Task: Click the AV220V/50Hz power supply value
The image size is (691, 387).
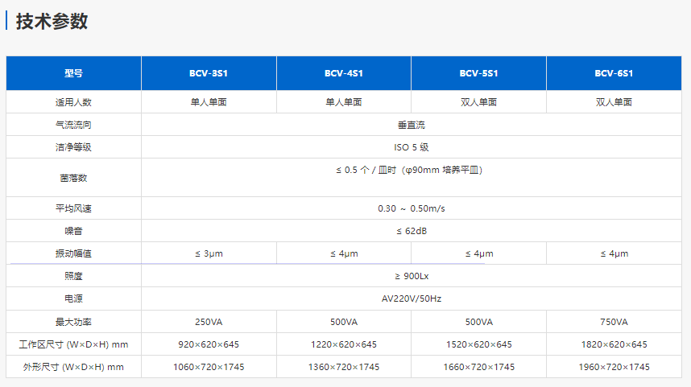Action: point(411,298)
